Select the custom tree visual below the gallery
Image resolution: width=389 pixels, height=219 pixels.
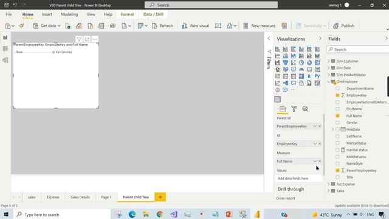coord(278,99)
